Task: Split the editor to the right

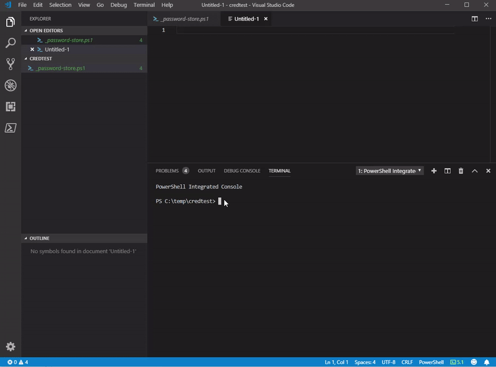Action: pos(474,19)
